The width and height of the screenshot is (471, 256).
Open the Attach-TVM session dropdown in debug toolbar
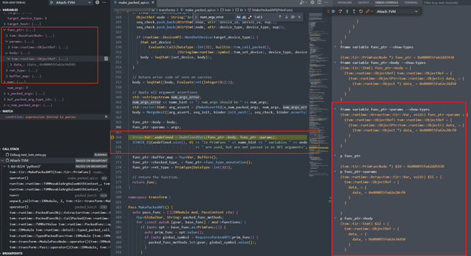[x=397, y=12]
